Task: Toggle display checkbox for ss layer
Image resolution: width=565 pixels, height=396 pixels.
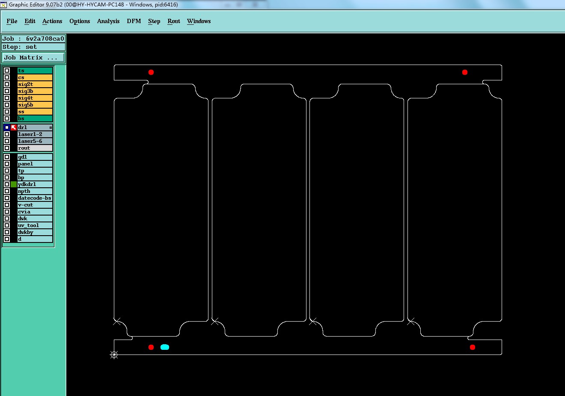Action: [7, 112]
